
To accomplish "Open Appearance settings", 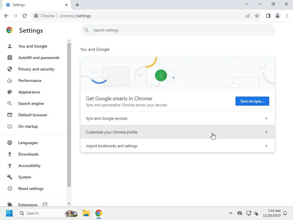I will tap(29, 92).
